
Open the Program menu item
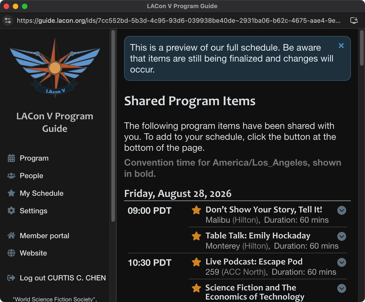tap(34, 158)
